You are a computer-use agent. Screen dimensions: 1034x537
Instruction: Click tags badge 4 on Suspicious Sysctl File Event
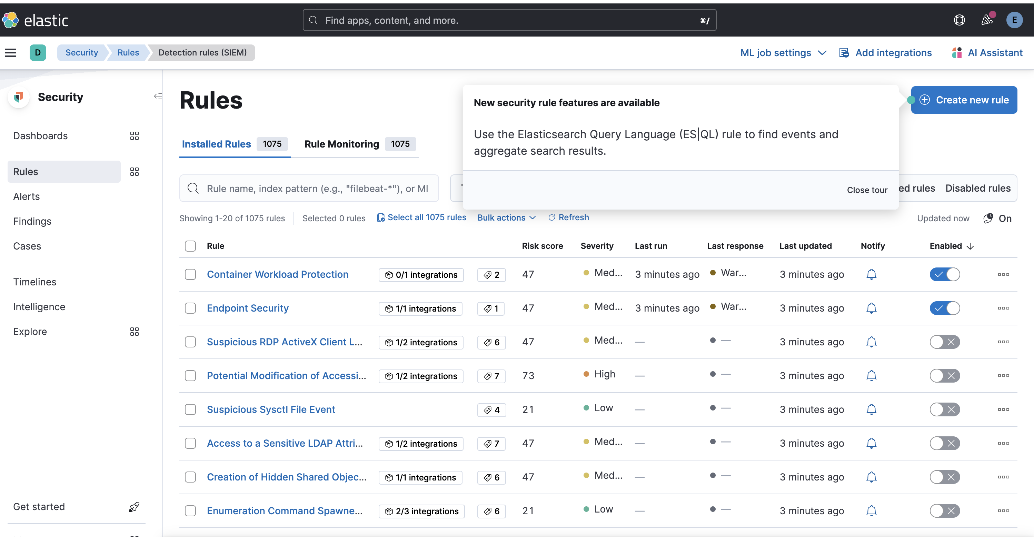(x=491, y=410)
